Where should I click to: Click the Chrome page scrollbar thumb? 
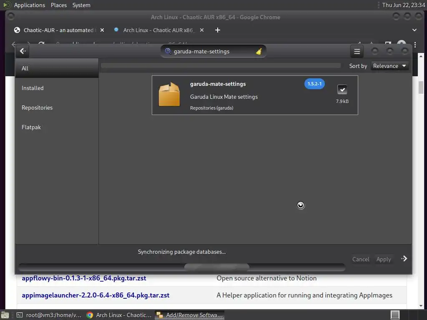point(421,87)
